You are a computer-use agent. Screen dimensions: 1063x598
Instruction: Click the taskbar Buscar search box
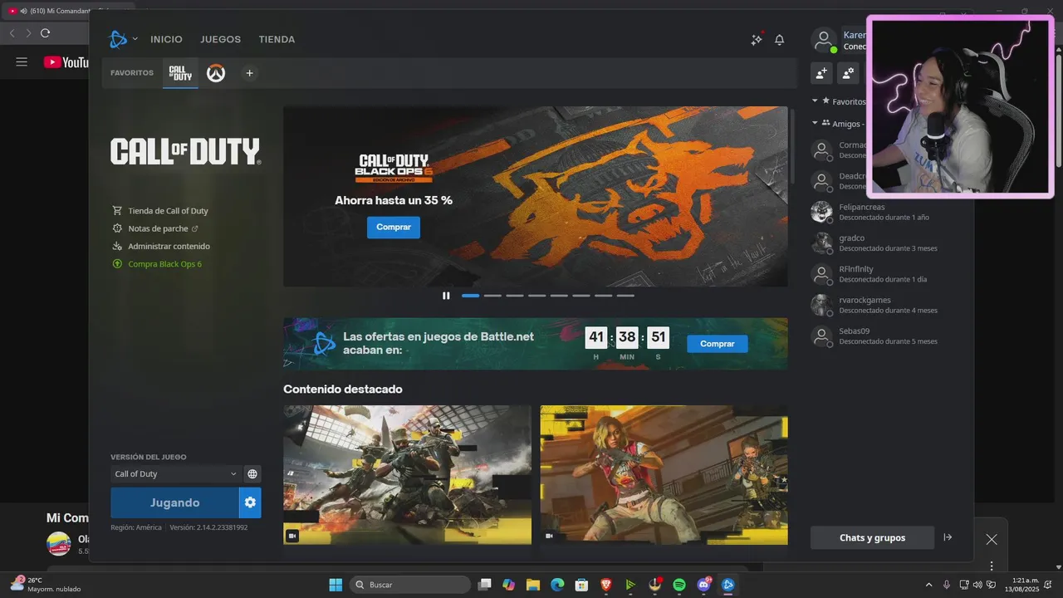tap(410, 585)
